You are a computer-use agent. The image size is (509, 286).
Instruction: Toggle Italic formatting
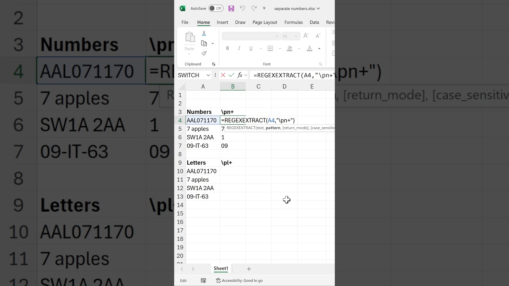[239, 48]
